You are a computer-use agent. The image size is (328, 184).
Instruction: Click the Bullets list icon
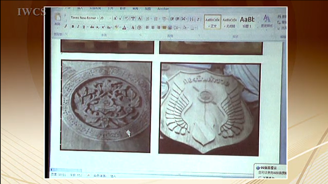tap(147, 19)
